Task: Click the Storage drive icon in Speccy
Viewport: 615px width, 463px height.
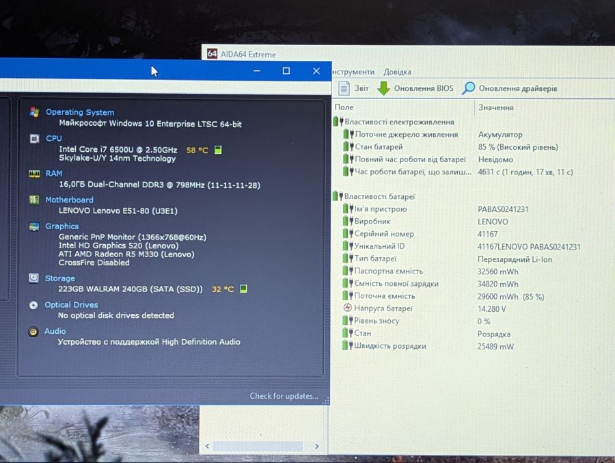Action: [33, 278]
